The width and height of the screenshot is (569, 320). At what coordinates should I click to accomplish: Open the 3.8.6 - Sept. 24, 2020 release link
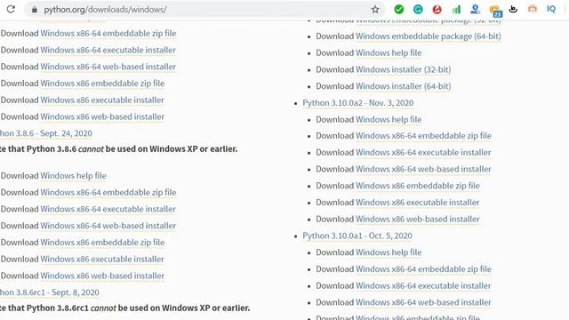click(45, 133)
